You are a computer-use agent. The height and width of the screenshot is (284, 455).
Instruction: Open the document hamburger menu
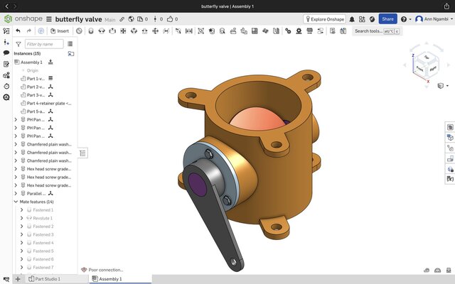click(49, 19)
